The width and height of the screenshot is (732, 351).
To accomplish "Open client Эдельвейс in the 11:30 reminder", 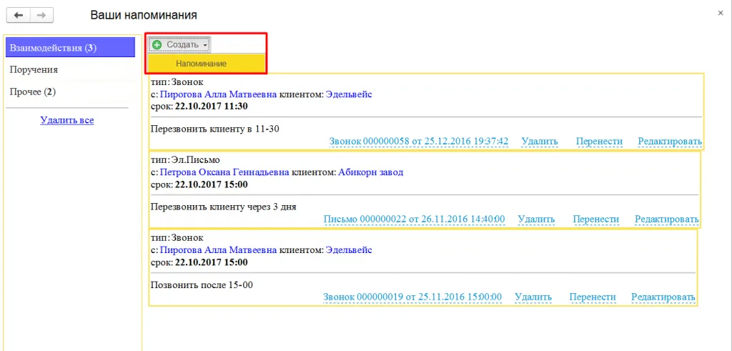I will [349, 95].
